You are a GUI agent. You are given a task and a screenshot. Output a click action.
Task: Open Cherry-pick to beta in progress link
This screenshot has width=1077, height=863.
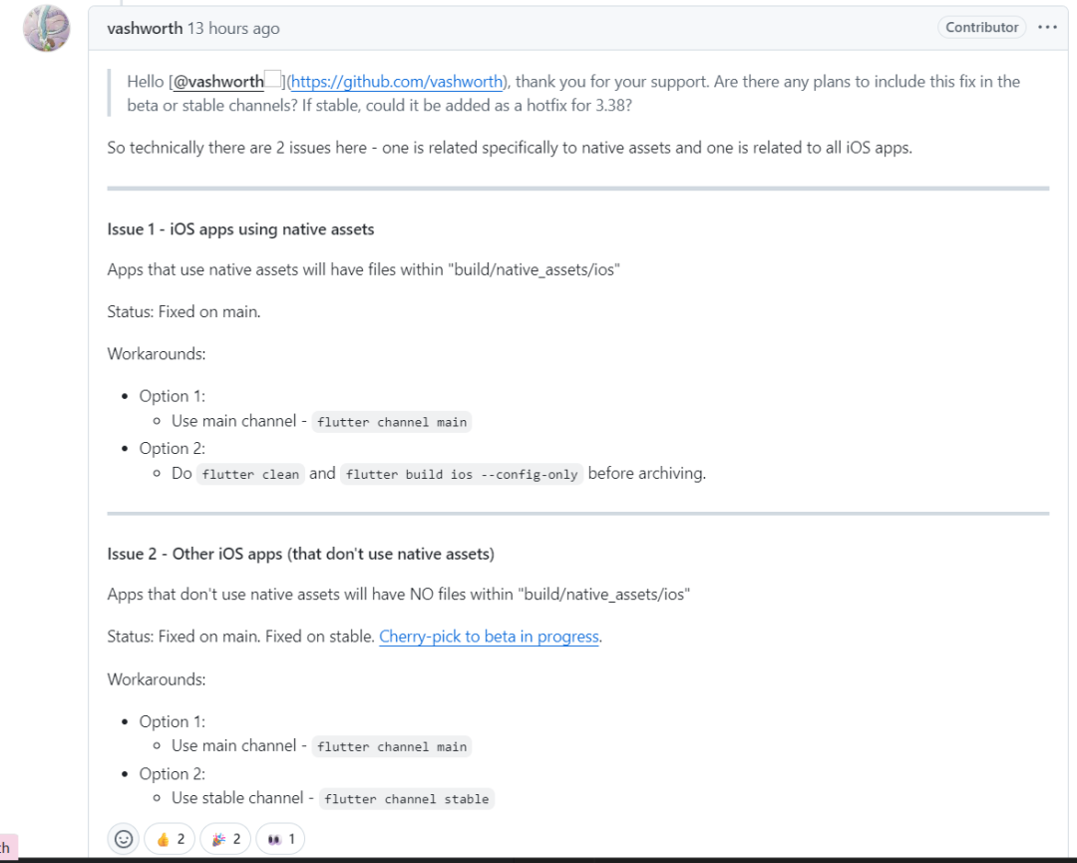489,637
